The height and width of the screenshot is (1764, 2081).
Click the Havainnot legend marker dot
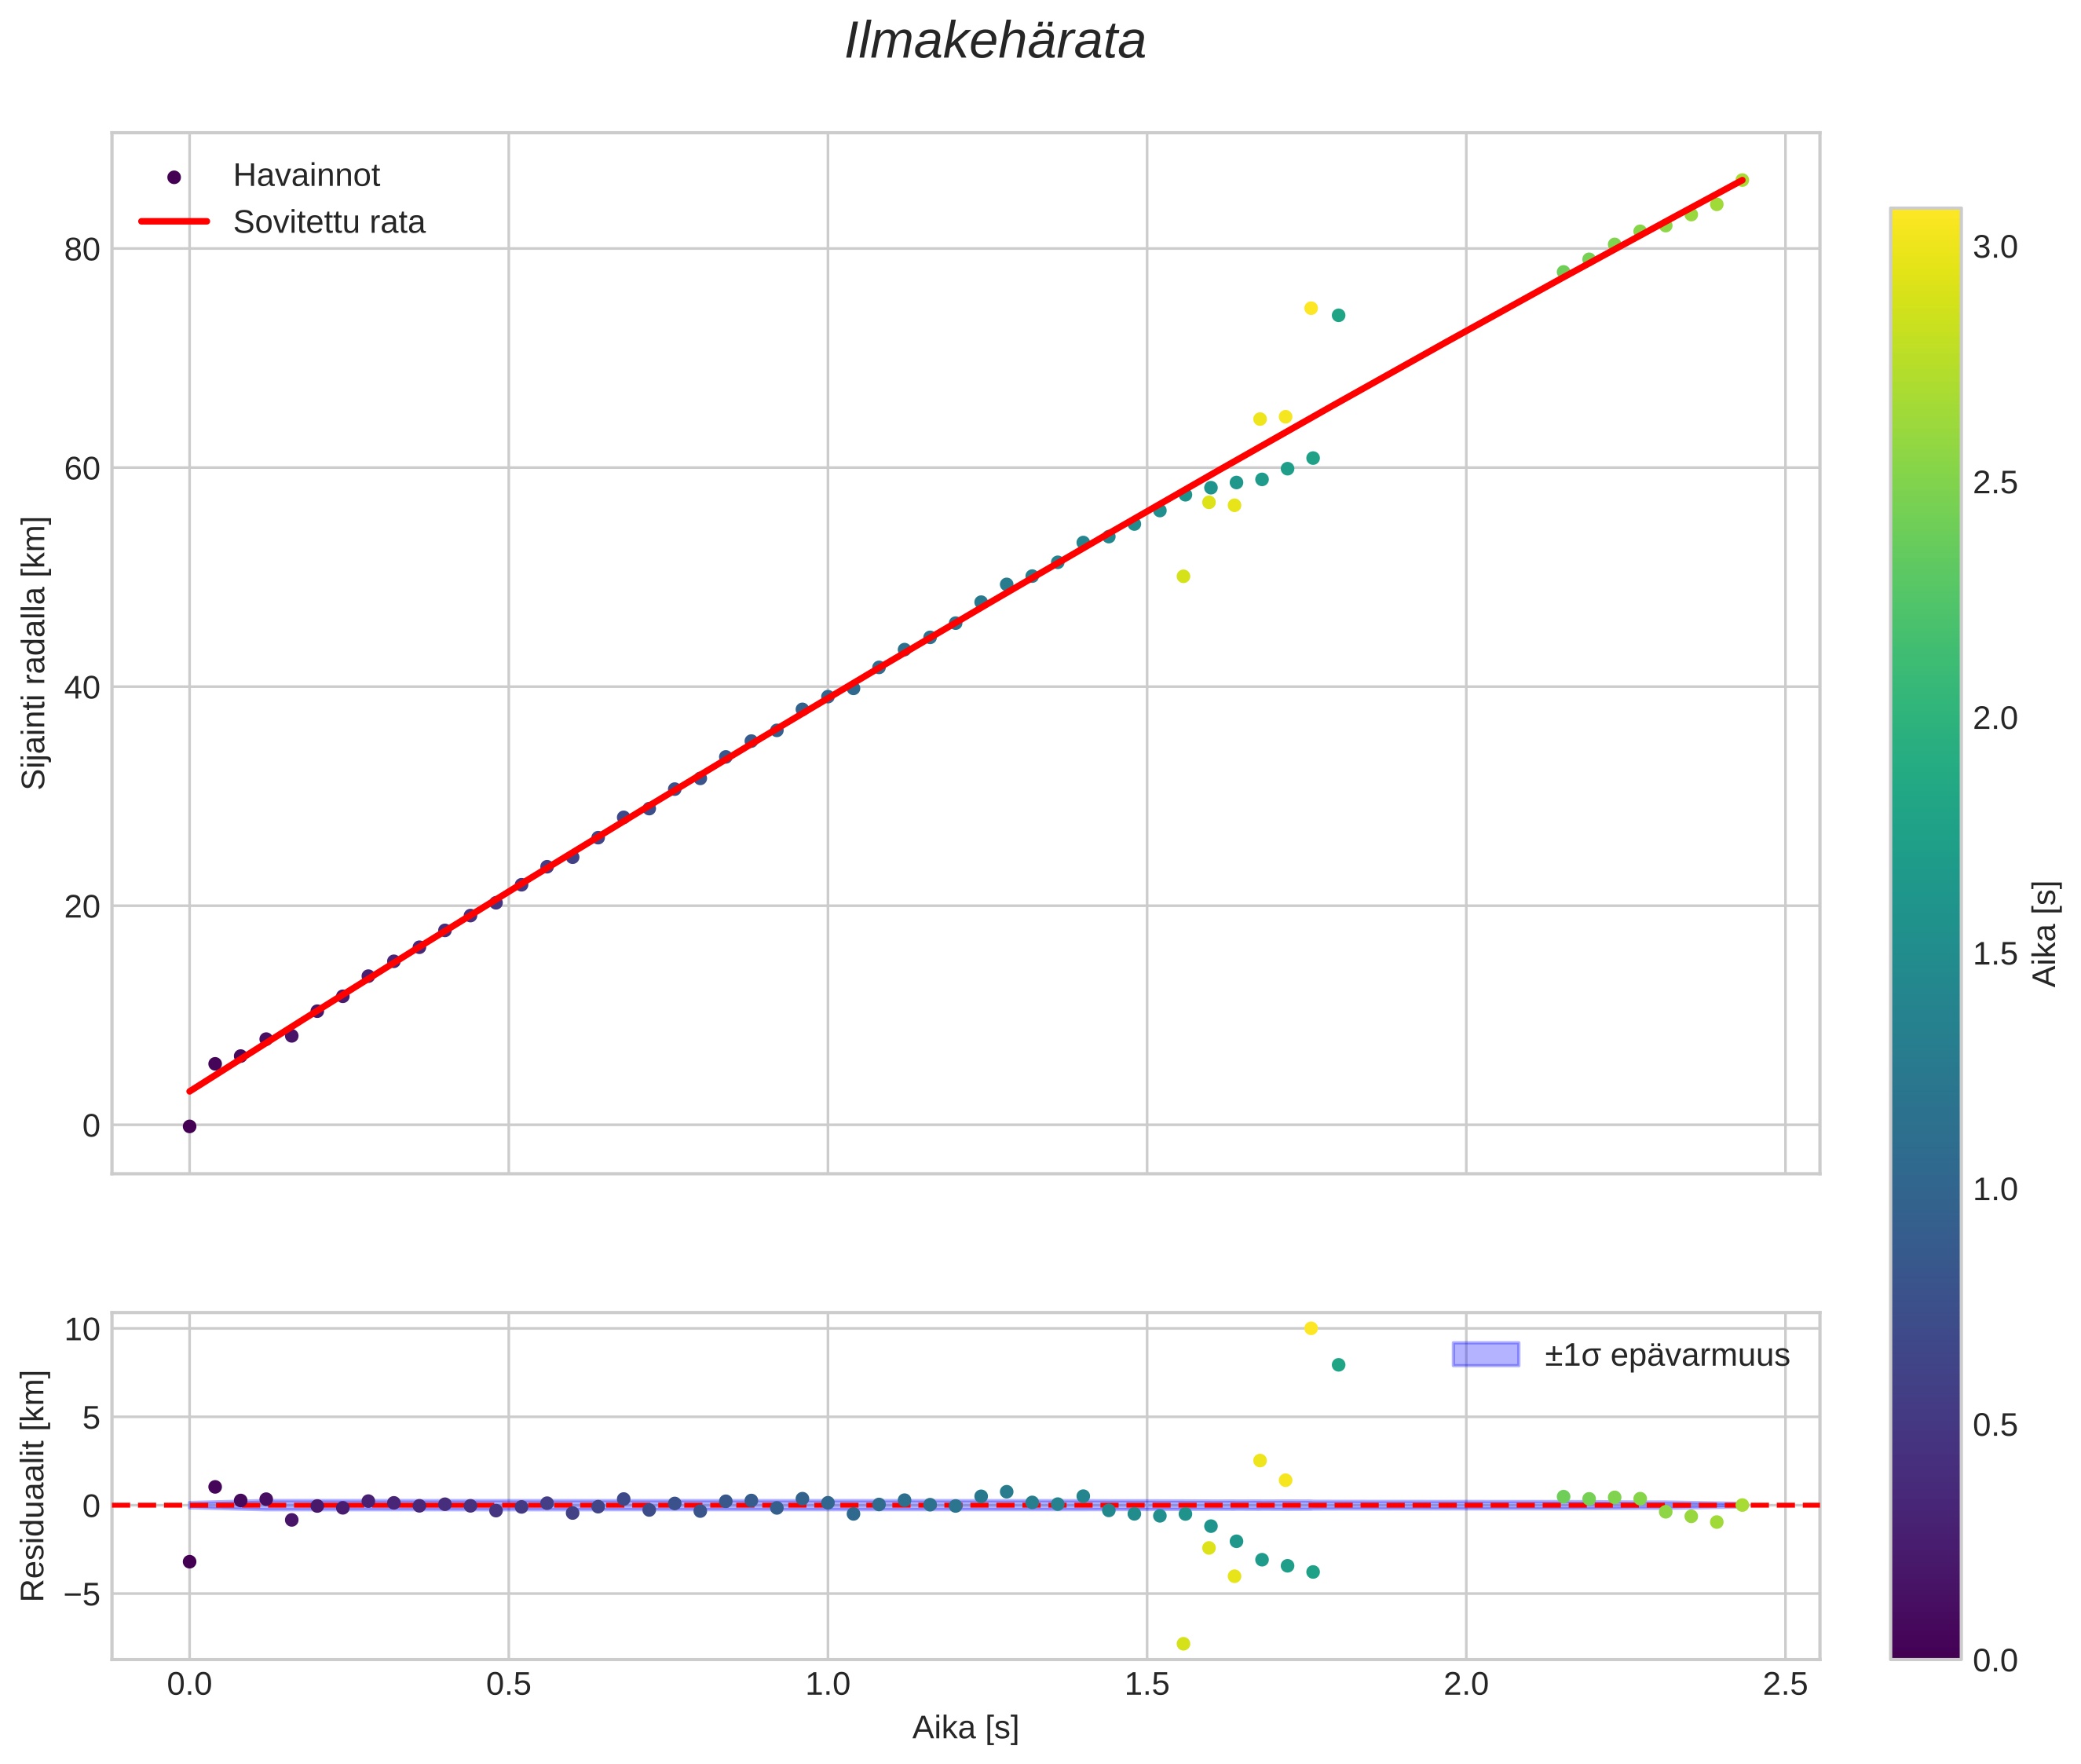coord(174,177)
